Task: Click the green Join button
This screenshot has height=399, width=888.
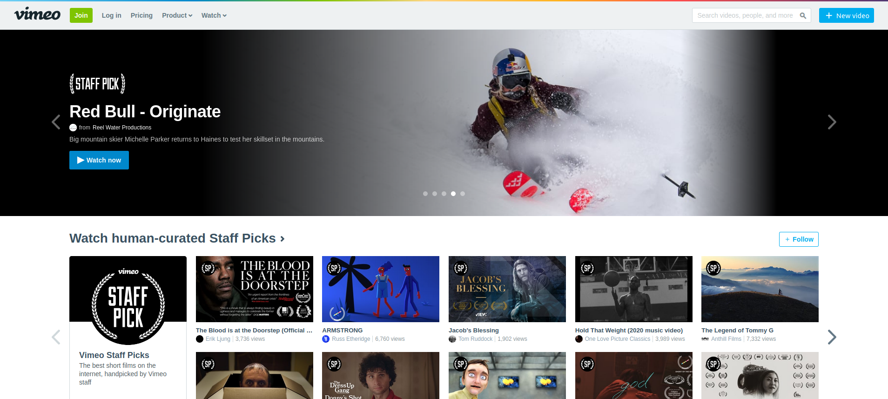Action: point(81,15)
